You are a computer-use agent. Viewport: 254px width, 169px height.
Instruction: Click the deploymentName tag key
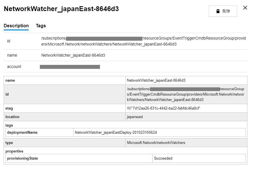22,132
